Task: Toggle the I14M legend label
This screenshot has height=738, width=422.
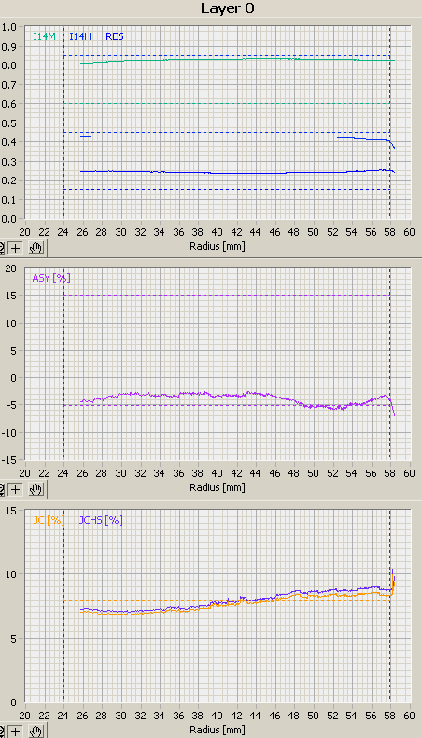Action: pos(44,36)
